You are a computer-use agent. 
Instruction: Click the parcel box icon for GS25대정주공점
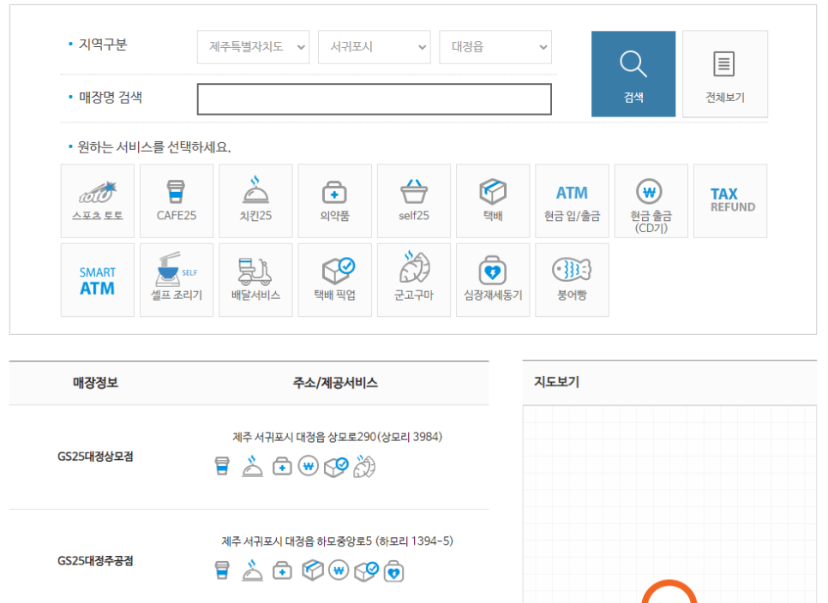[x=313, y=570]
